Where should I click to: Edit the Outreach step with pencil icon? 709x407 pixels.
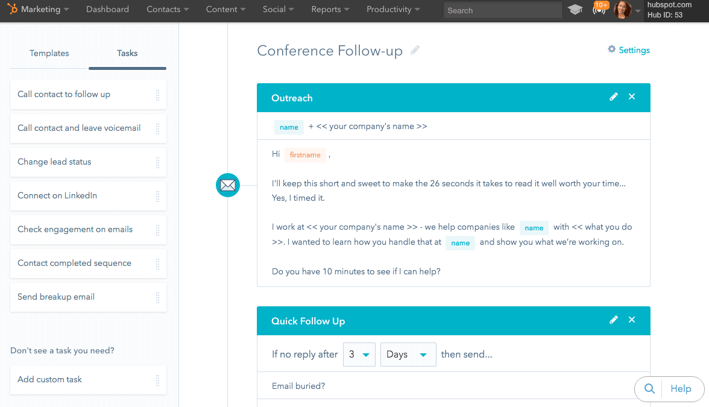(614, 96)
